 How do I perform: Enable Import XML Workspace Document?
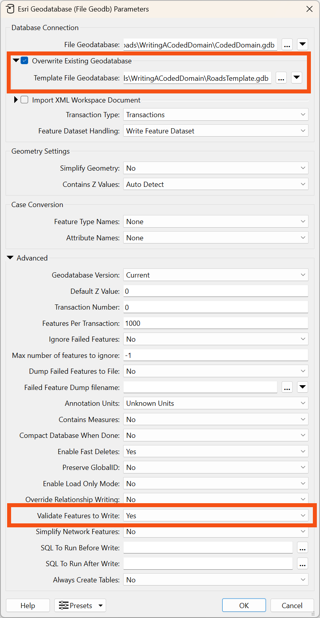click(24, 100)
